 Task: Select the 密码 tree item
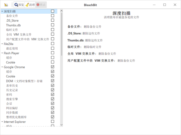(x=9, y=94)
